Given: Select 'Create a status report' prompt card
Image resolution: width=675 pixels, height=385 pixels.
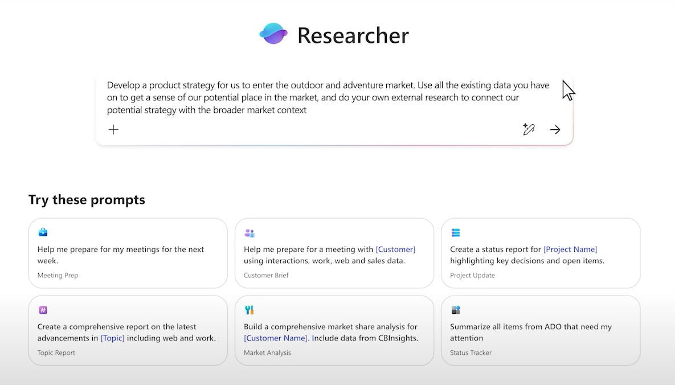Looking at the screenshot, I should tap(541, 253).
